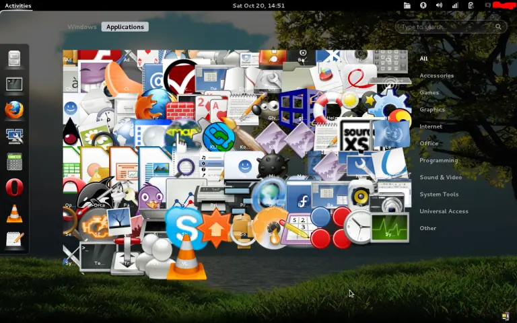The height and width of the screenshot is (323, 517).
Task: Launch the Rhythmbox speaker icon
Action: click(360, 195)
